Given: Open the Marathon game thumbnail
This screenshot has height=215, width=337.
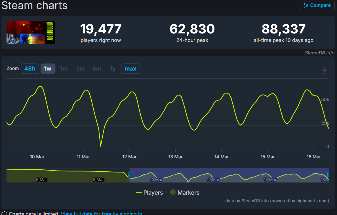Looking at the screenshot, I should click(31, 33).
